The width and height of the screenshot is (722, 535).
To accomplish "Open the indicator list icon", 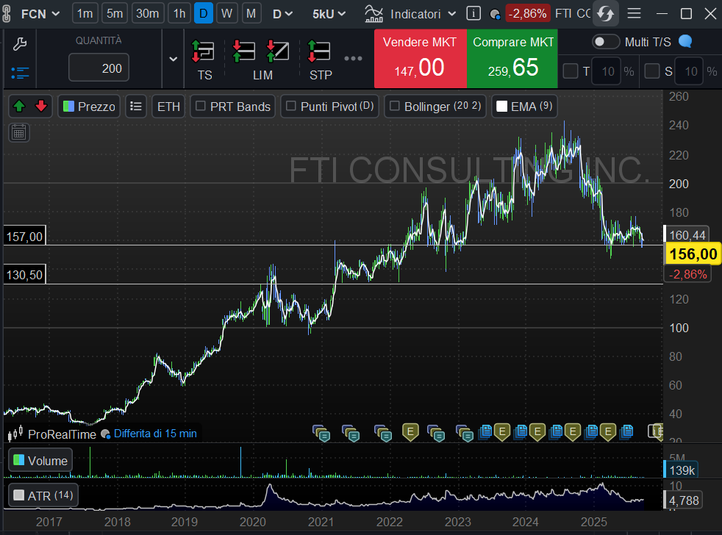I will click(135, 107).
